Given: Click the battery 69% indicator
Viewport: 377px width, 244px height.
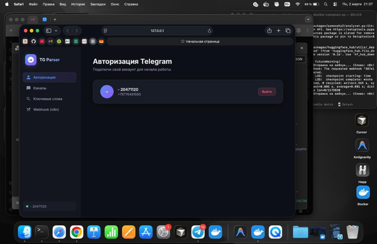Looking at the screenshot, I should [x=312, y=4].
